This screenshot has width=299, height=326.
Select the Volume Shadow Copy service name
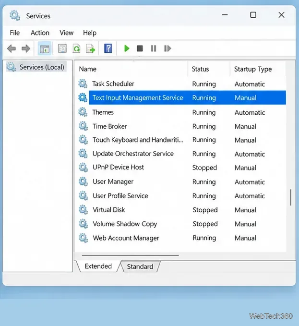125,224
